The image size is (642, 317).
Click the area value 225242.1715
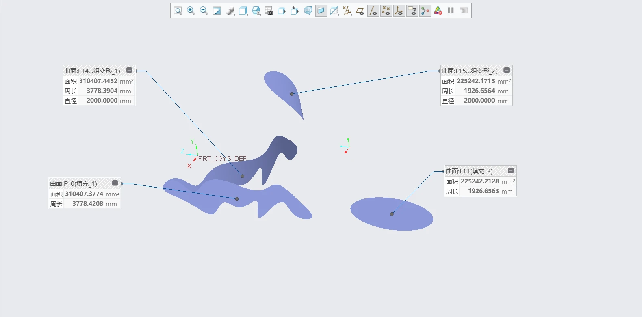coord(476,81)
